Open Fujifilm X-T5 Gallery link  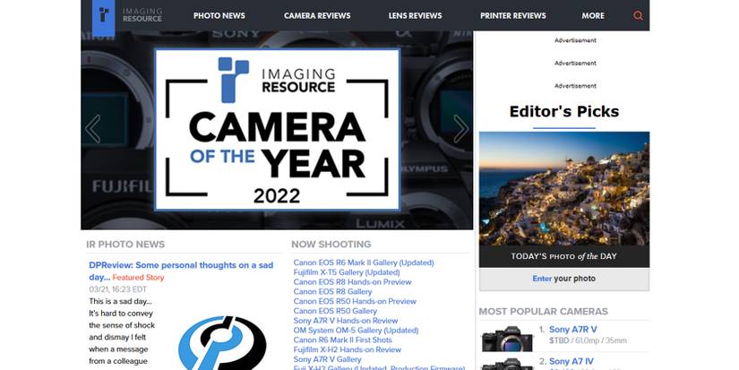click(347, 272)
